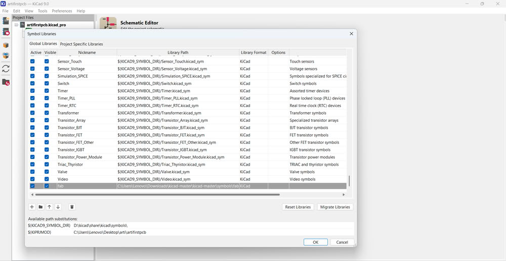Open the Edit menu
The height and width of the screenshot is (261, 506).
coord(17,11)
